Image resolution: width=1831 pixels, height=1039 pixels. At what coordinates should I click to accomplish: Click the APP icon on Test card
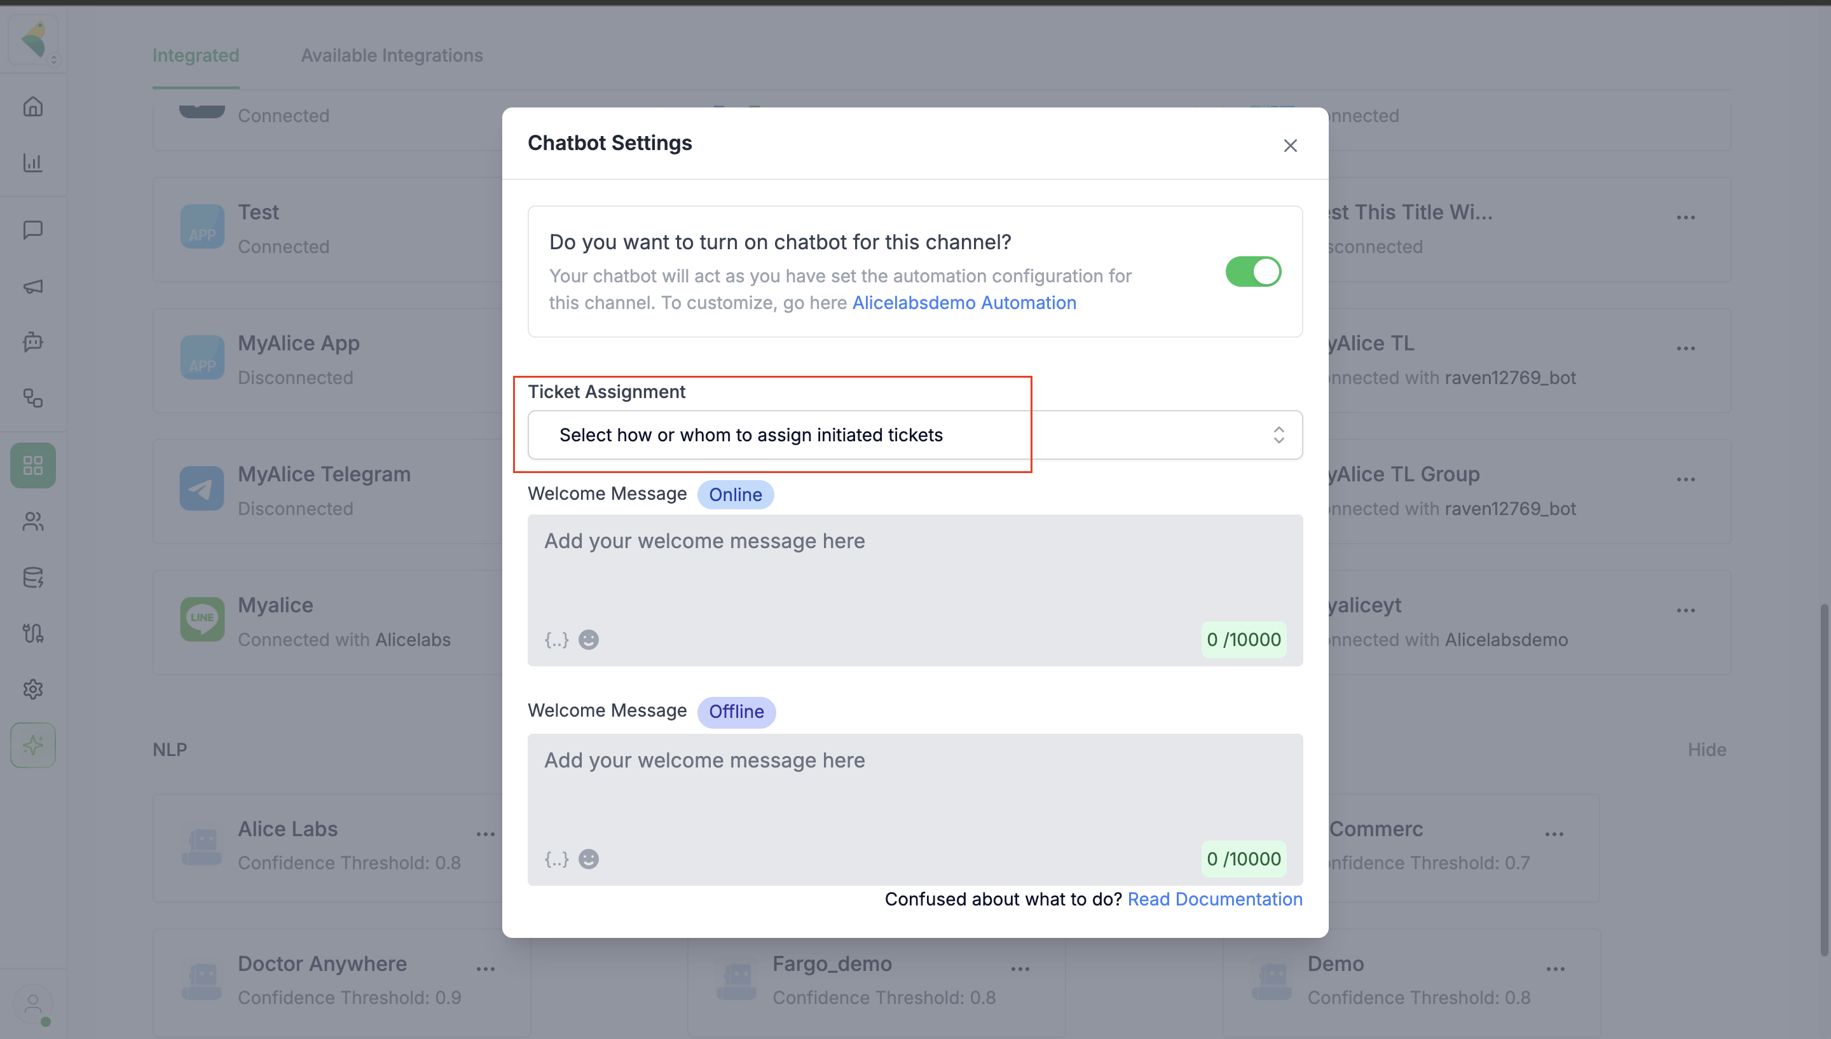click(202, 227)
